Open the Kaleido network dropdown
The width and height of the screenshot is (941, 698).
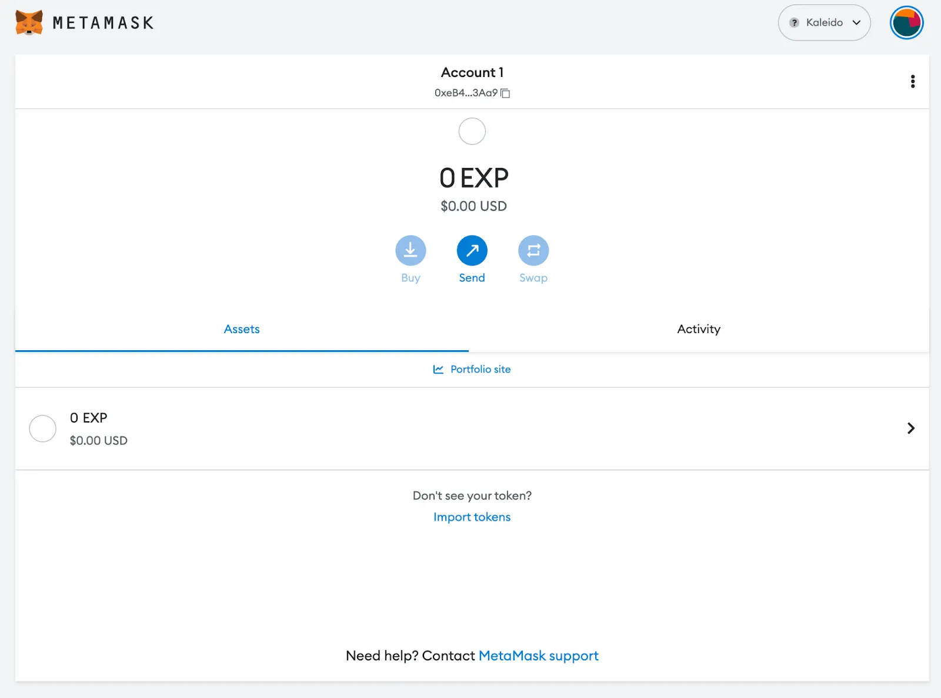[824, 22]
